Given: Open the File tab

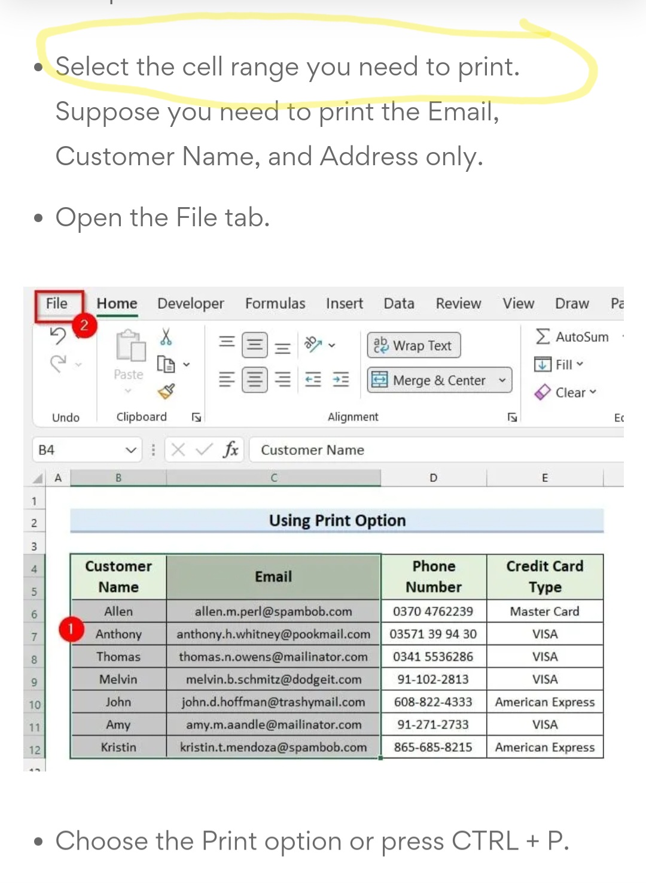Looking at the screenshot, I should click(57, 304).
